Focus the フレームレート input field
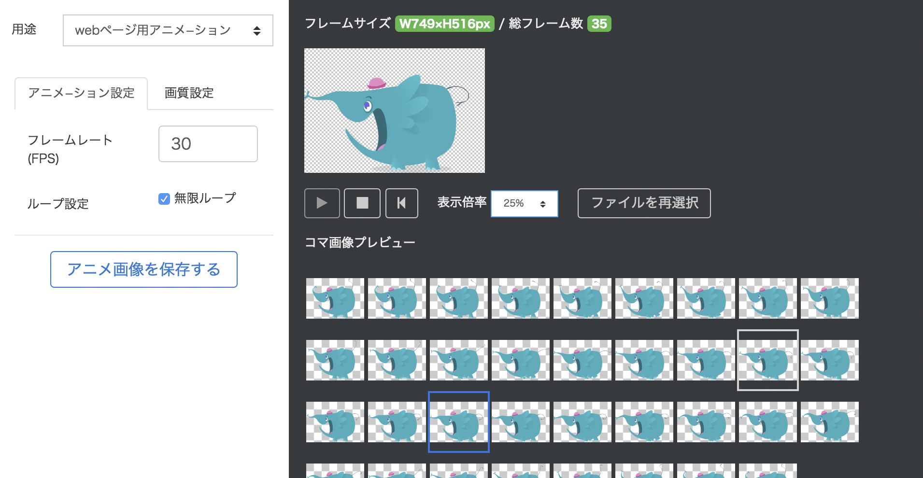Viewport: 923px width, 478px height. (208, 144)
